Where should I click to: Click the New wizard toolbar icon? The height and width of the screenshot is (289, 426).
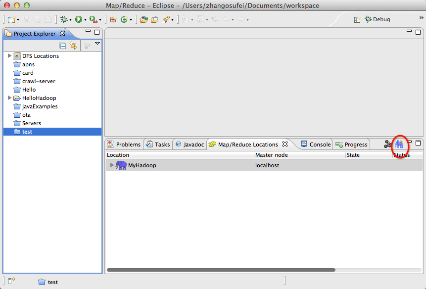[x=11, y=19]
